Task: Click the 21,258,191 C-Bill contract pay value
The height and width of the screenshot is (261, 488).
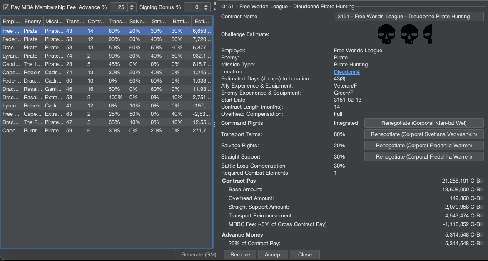Action: 463,181
